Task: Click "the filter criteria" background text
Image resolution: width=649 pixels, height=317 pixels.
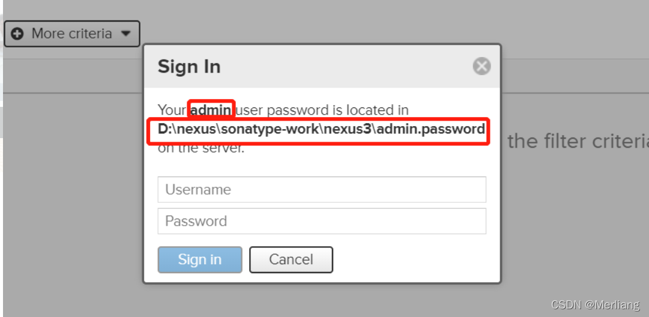Action: click(578, 142)
